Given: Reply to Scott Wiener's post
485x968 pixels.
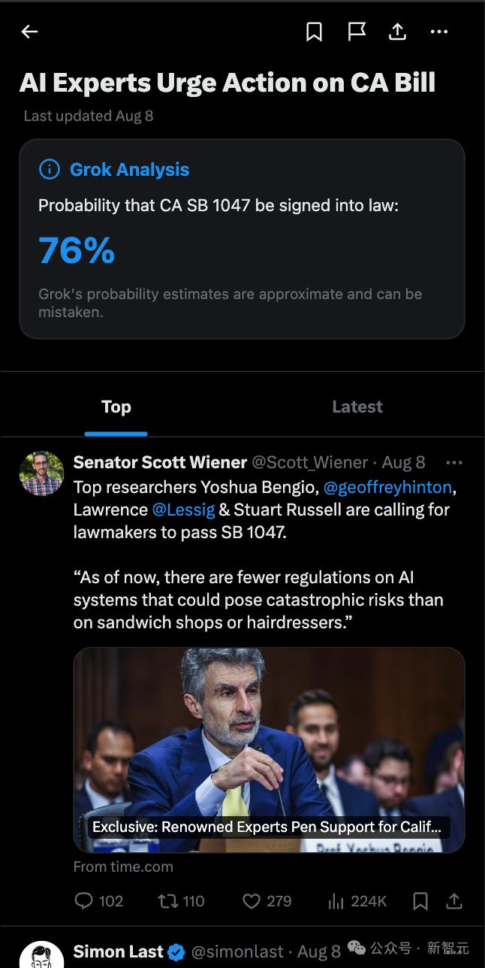Looking at the screenshot, I should pyautogui.click(x=85, y=900).
